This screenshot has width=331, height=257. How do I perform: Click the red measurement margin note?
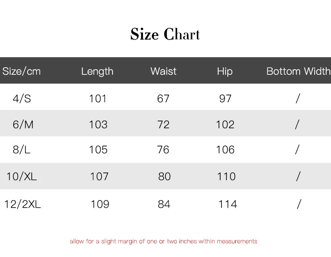click(163, 241)
